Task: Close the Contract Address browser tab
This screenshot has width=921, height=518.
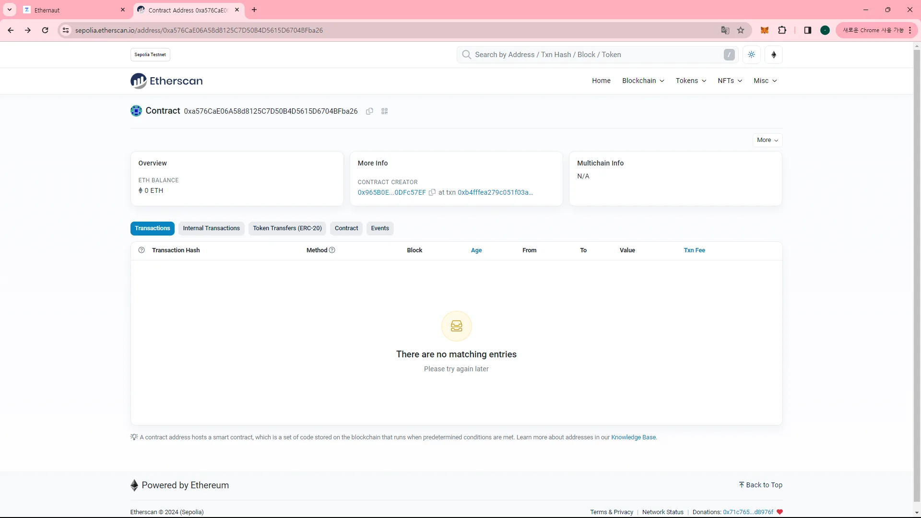Action: click(x=237, y=10)
